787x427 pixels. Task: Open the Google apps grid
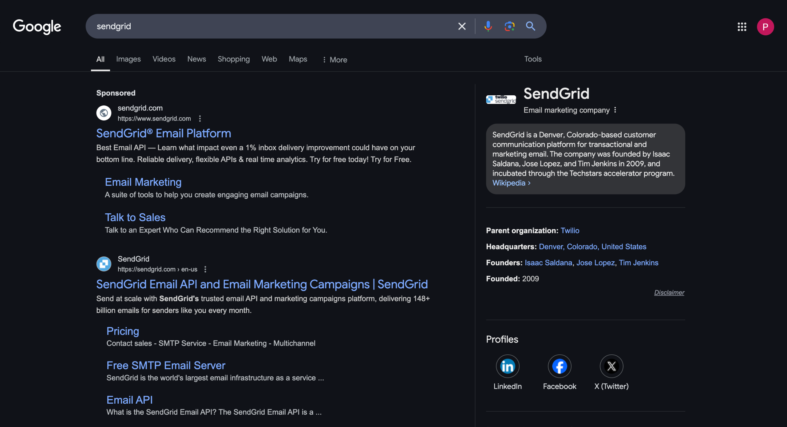[x=742, y=27]
